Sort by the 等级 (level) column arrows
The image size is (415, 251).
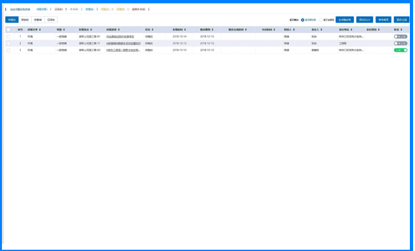(x=64, y=29)
